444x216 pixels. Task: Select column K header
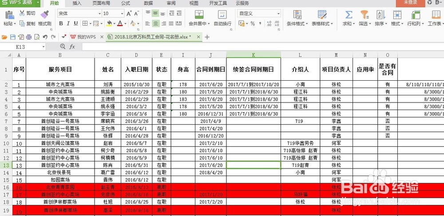(x=254, y=55)
